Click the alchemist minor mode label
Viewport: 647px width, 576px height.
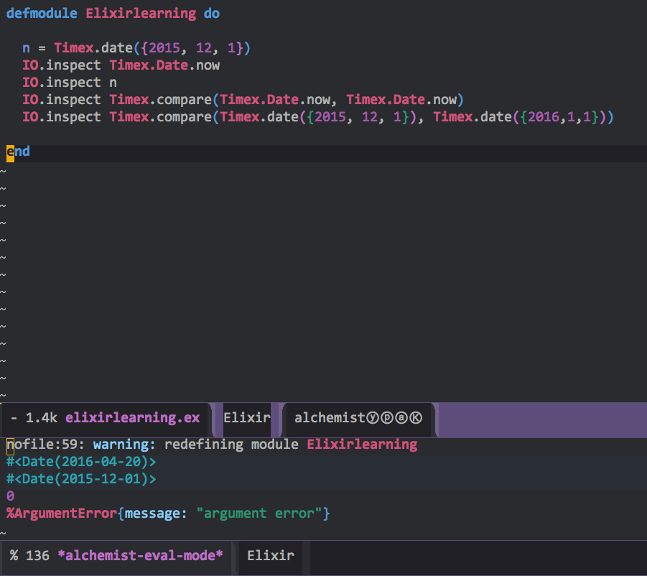330,417
